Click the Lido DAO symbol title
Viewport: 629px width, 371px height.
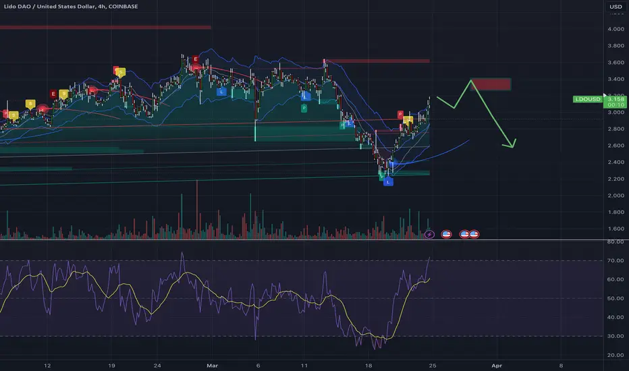71,7
